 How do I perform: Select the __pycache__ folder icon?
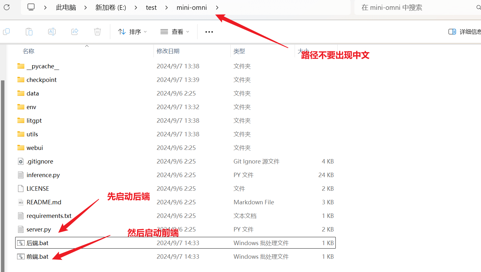(21, 66)
